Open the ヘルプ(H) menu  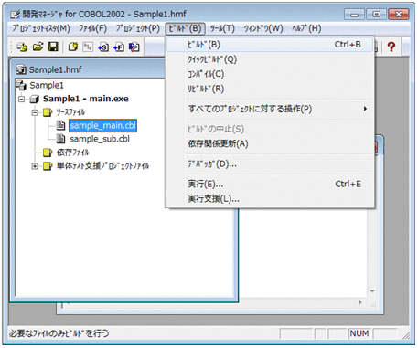coord(306,28)
